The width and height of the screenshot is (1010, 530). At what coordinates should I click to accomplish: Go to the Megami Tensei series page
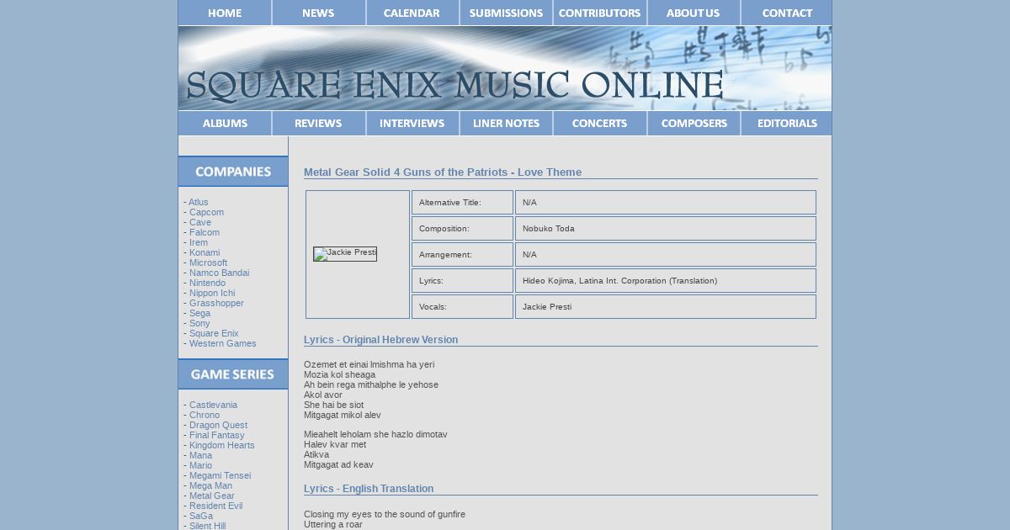point(220,475)
